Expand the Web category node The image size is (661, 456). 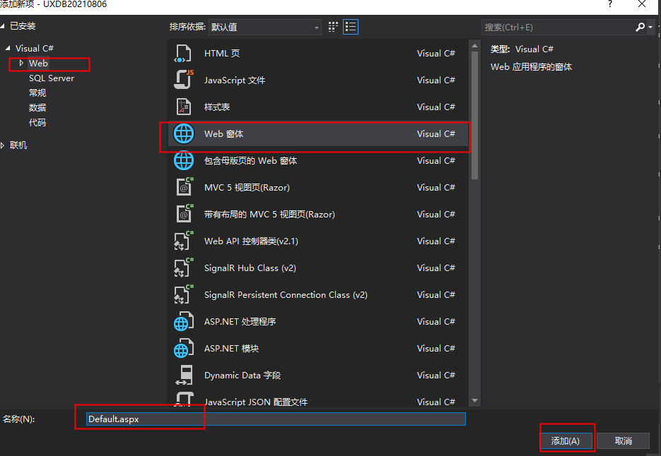[22, 64]
